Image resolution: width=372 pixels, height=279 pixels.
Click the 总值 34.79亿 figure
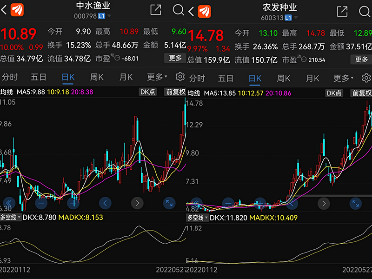[x=21, y=59]
